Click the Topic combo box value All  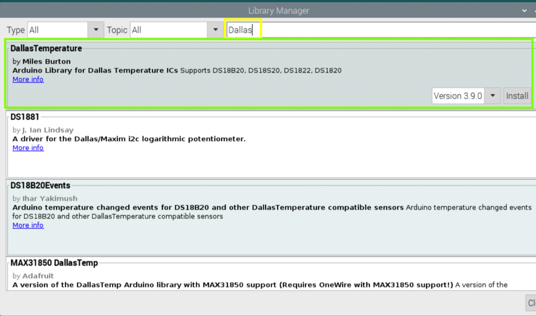click(x=169, y=30)
